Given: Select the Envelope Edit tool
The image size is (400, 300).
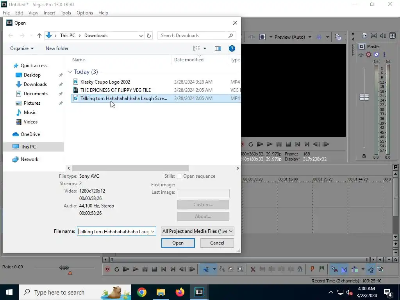Looking at the screenshot, I should pyautogui.click(x=222, y=269).
